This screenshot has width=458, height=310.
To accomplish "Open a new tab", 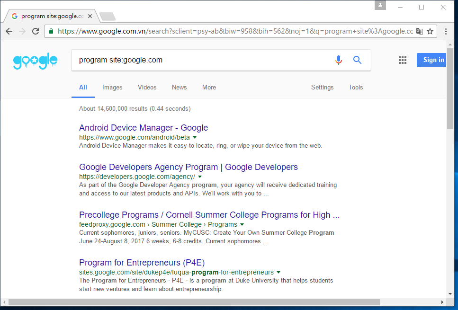I will click(x=108, y=17).
